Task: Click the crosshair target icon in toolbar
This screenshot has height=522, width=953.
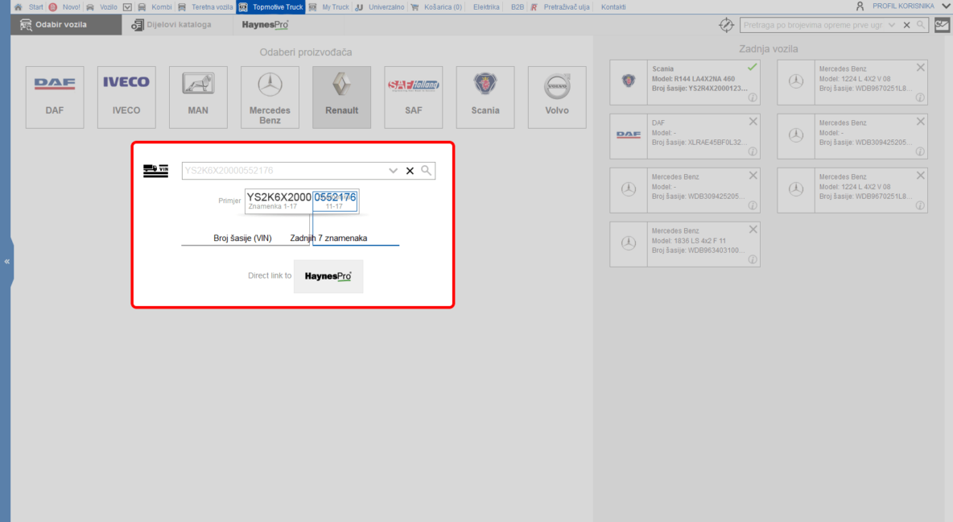Action: coord(726,25)
